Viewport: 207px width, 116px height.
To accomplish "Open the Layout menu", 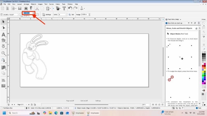I will pos(19,4).
